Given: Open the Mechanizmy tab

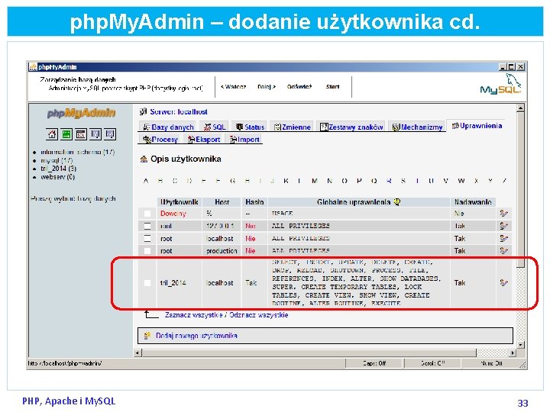Looking at the screenshot, I should 417,127.
